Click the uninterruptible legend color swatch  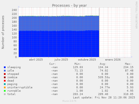point(5,87)
